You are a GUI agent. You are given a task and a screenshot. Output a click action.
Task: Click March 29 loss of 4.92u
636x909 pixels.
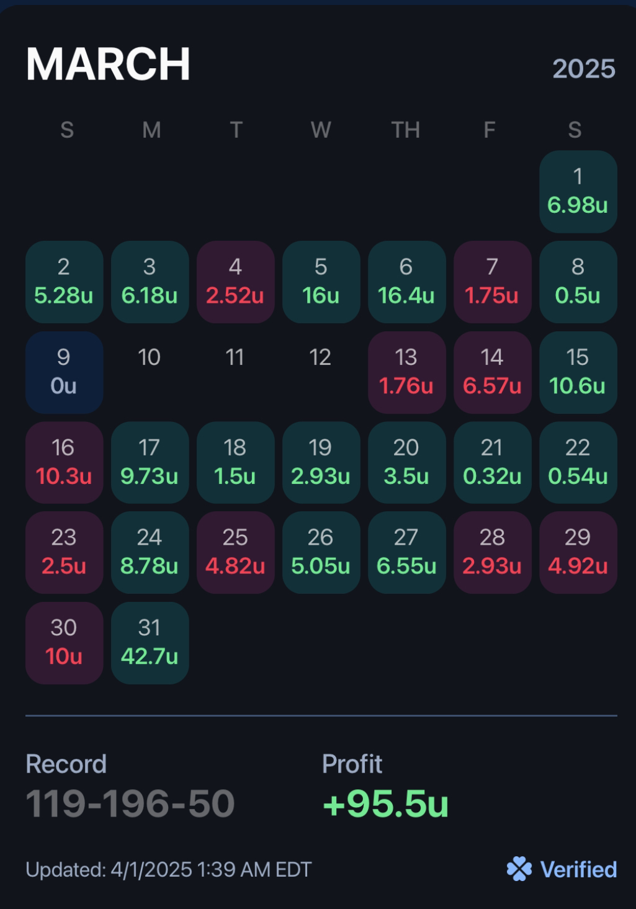point(578,553)
